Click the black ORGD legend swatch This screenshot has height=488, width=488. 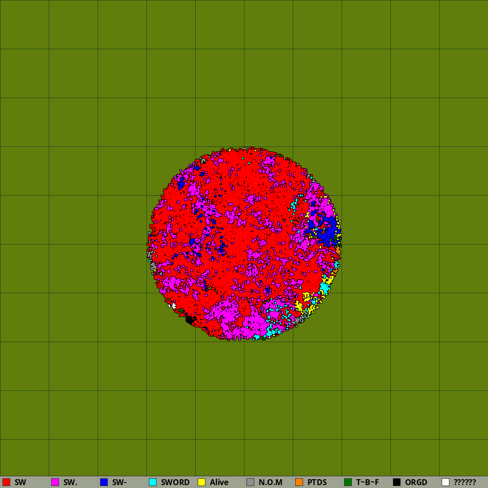pos(397,482)
